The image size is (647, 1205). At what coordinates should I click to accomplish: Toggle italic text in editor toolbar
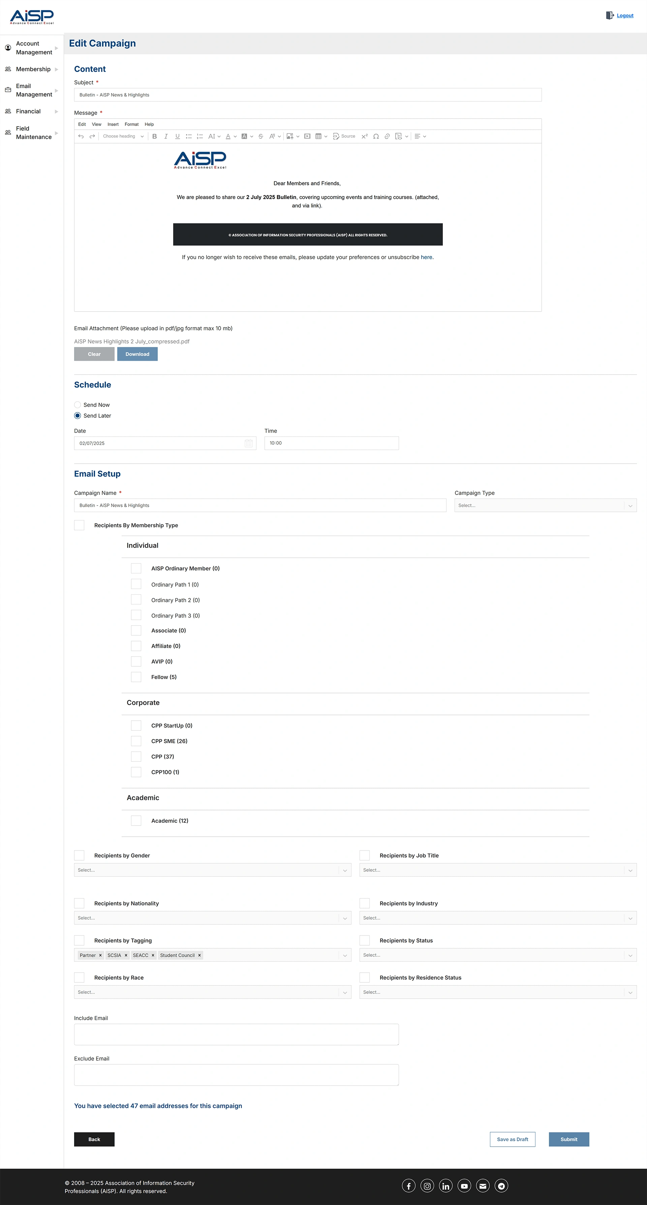(166, 137)
